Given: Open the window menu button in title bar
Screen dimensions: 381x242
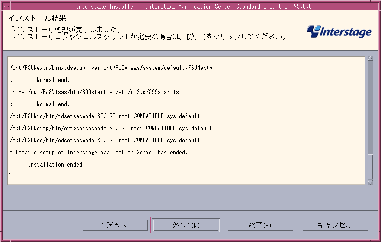Looking at the screenshot, I should 6,6.
